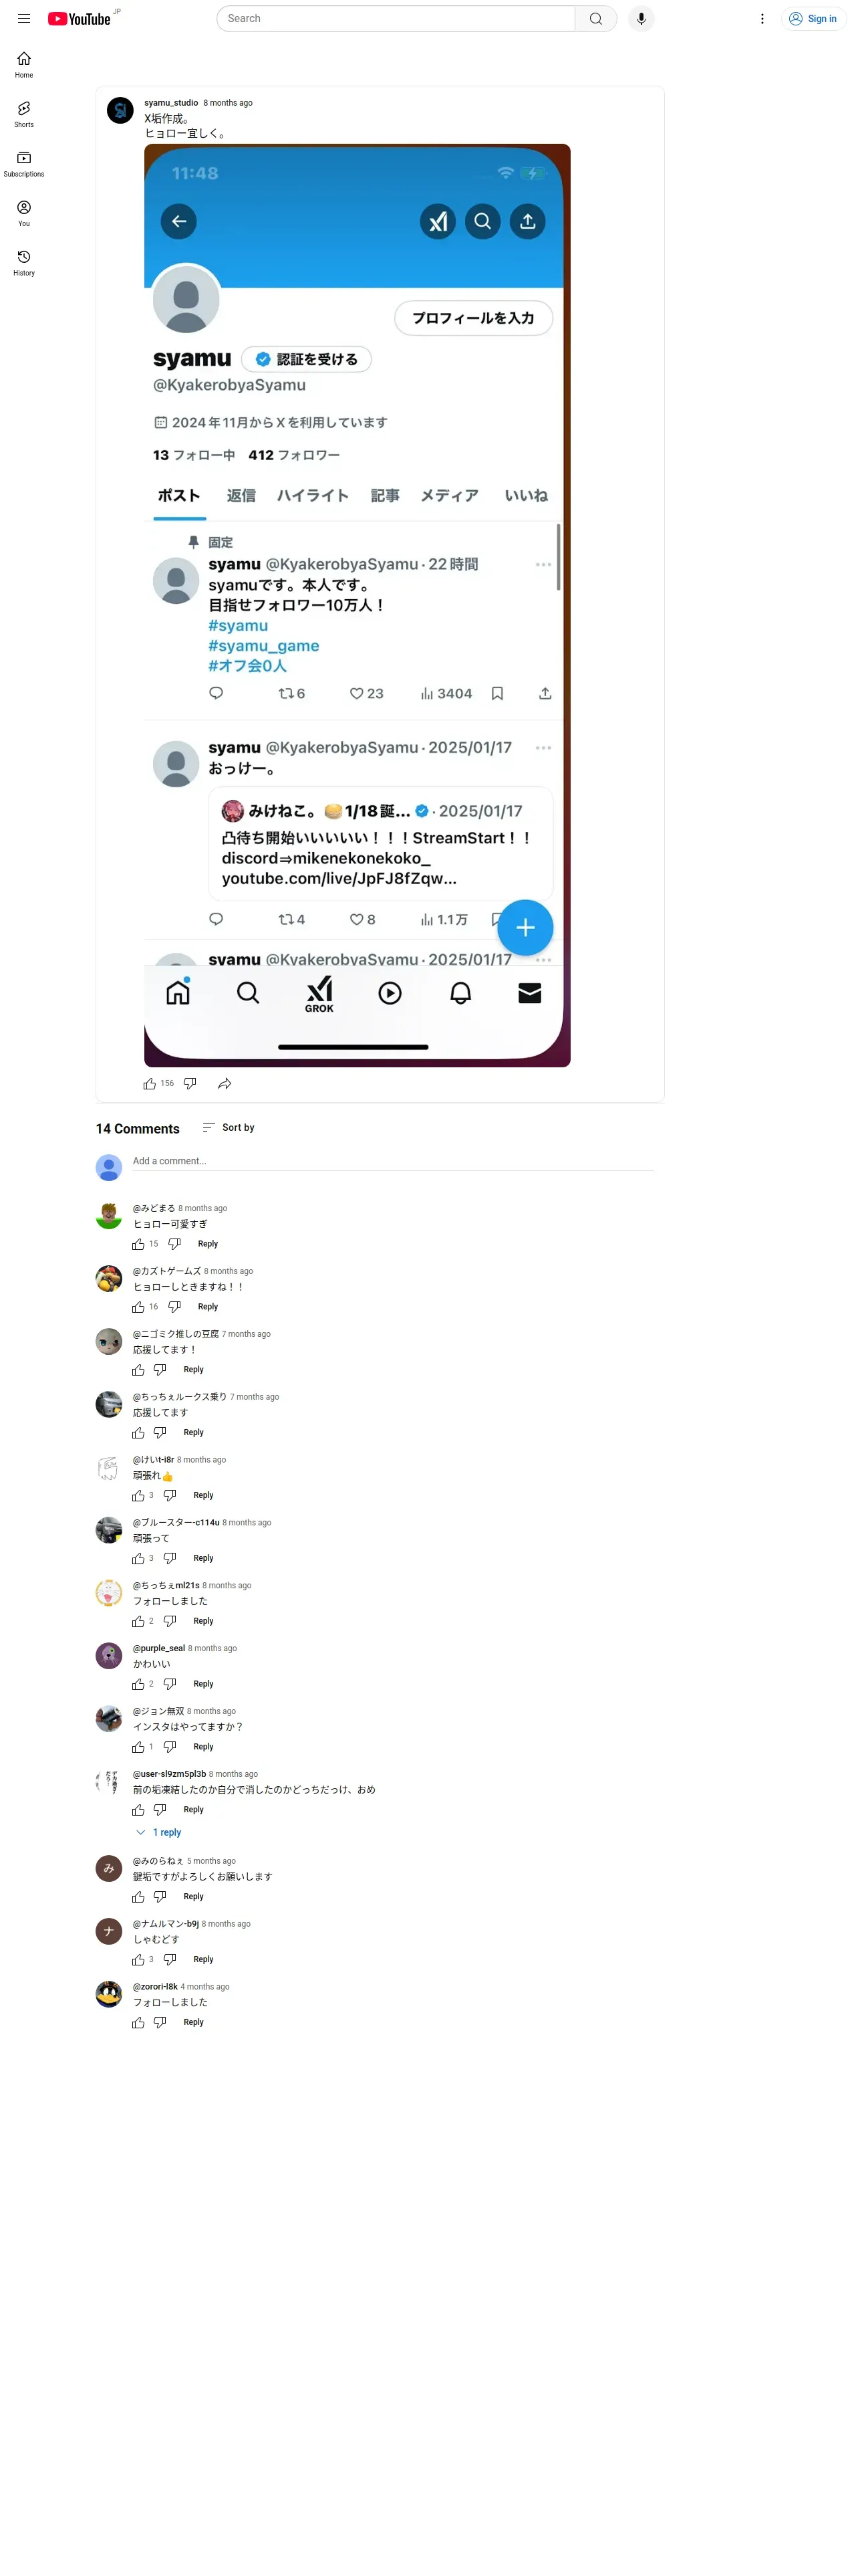Open the Sort by comments dropdown
Viewport: 858px width, 2576px height.
click(228, 1127)
